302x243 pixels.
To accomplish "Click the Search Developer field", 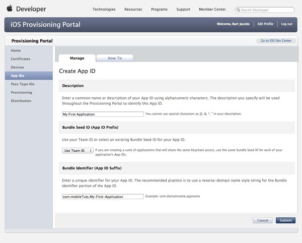I will (265, 10).
